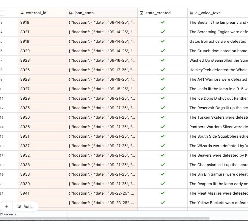Click "The Screaming Eagles were" cell
This screenshot has height=221, width=248.
pos(218,32)
